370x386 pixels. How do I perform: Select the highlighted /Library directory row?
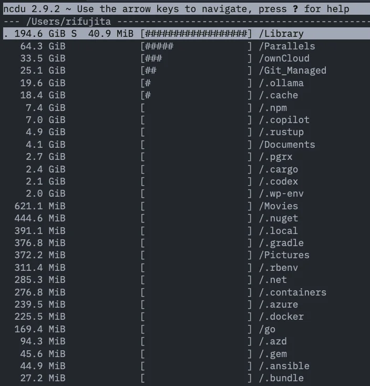[187, 34]
